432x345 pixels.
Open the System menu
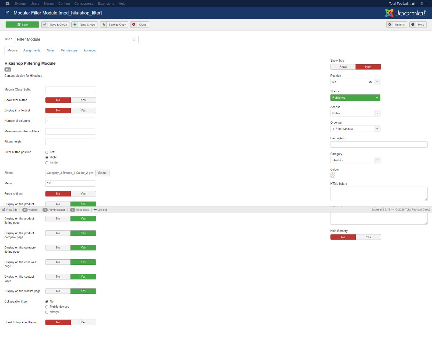(x=20, y=4)
